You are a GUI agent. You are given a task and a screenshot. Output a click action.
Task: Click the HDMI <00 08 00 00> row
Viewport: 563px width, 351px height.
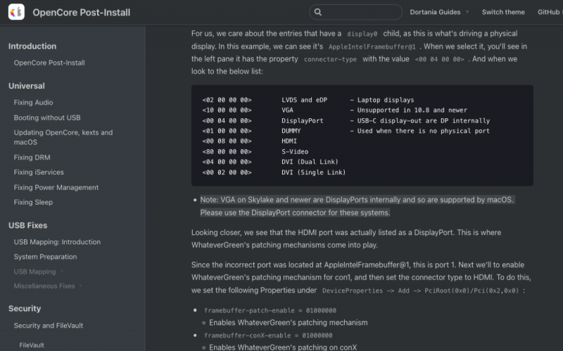(x=250, y=141)
